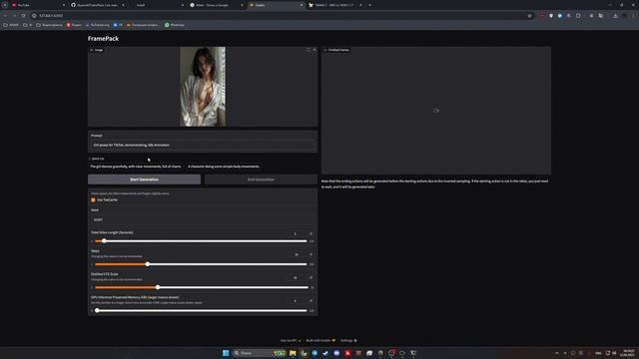Tick the Use TeaCache checkbox
The width and height of the screenshot is (639, 359).
pos(93,199)
